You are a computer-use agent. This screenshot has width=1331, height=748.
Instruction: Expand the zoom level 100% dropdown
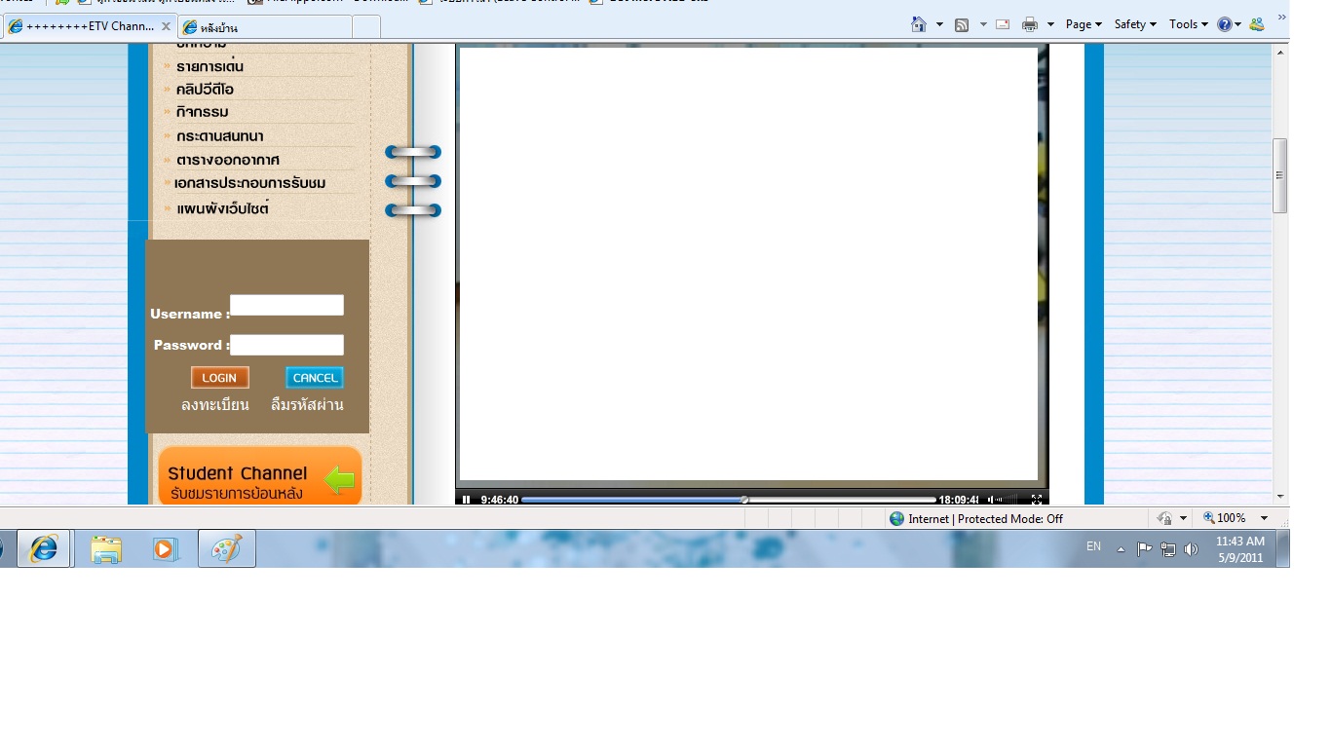coord(1264,518)
